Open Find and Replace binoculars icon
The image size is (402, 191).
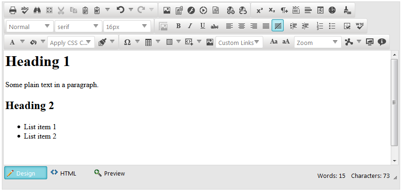(37, 10)
